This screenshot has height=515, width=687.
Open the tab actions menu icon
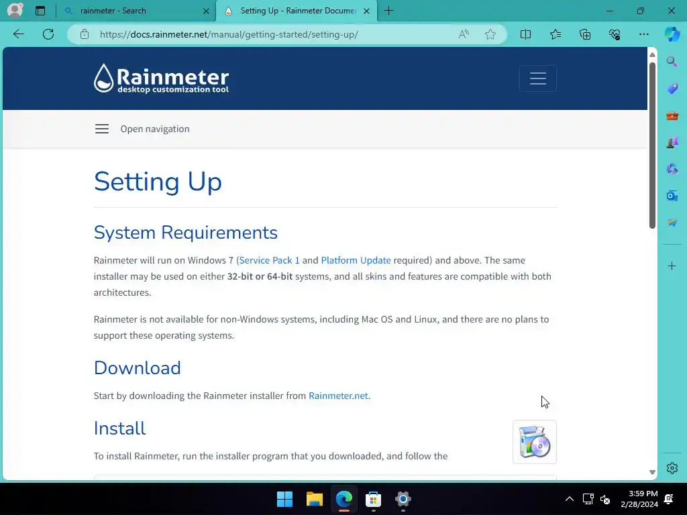[x=40, y=11]
